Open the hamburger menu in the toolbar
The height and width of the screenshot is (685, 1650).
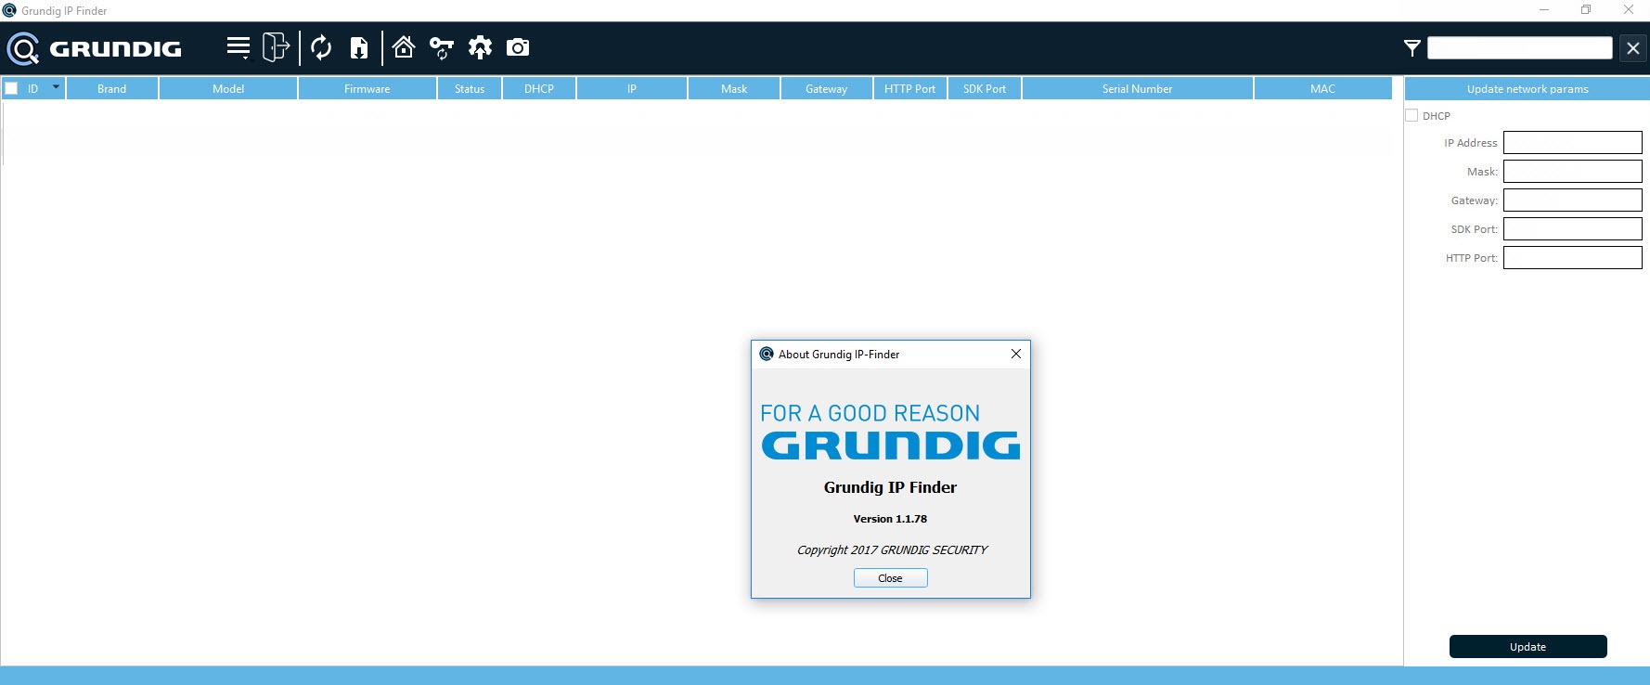pos(238,47)
